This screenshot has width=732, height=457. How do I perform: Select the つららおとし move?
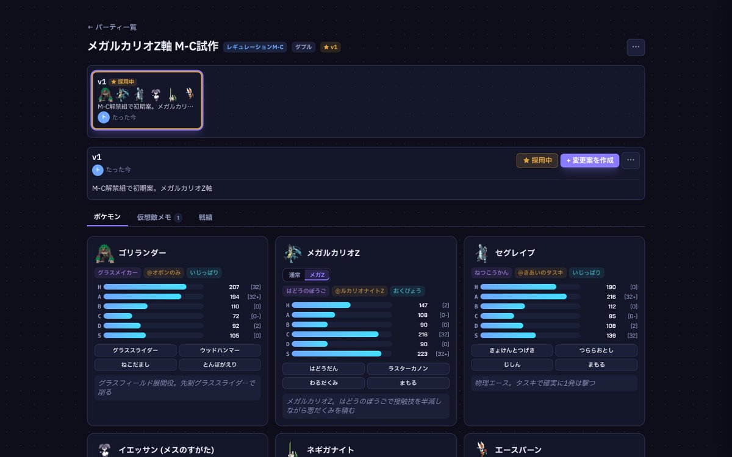(x=596, y=350)
